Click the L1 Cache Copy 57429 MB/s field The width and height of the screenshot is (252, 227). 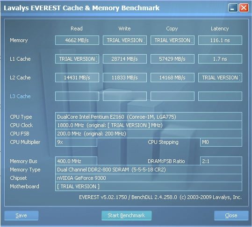point(172,59)
